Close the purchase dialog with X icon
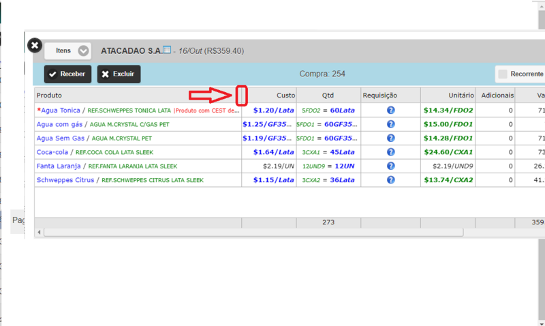 pyautogui.click(x=35, y=45)
